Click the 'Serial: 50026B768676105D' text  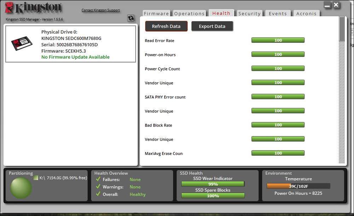click(x=69, y=45)
